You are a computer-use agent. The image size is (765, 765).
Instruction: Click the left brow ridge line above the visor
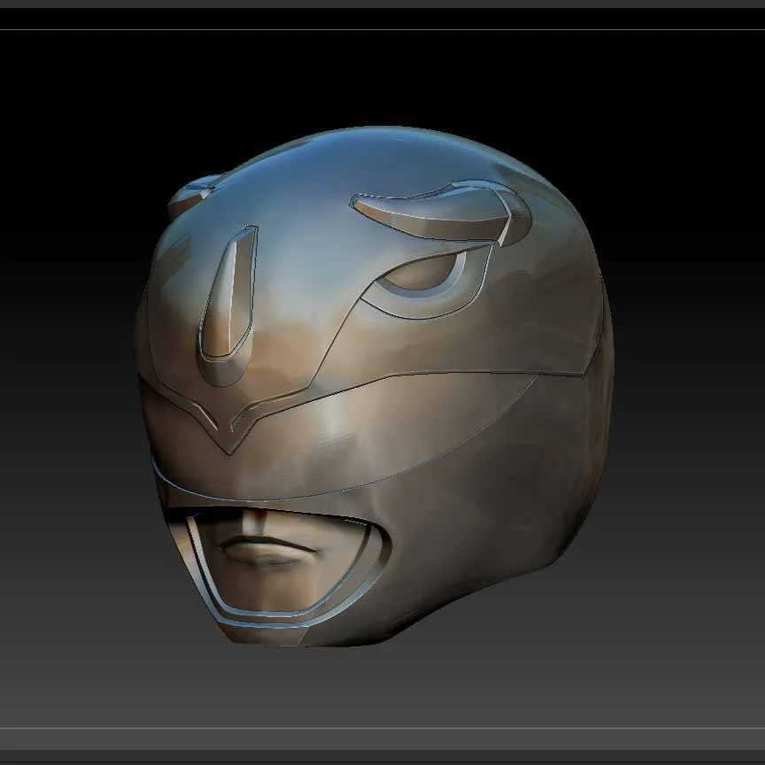click(177, 400)
